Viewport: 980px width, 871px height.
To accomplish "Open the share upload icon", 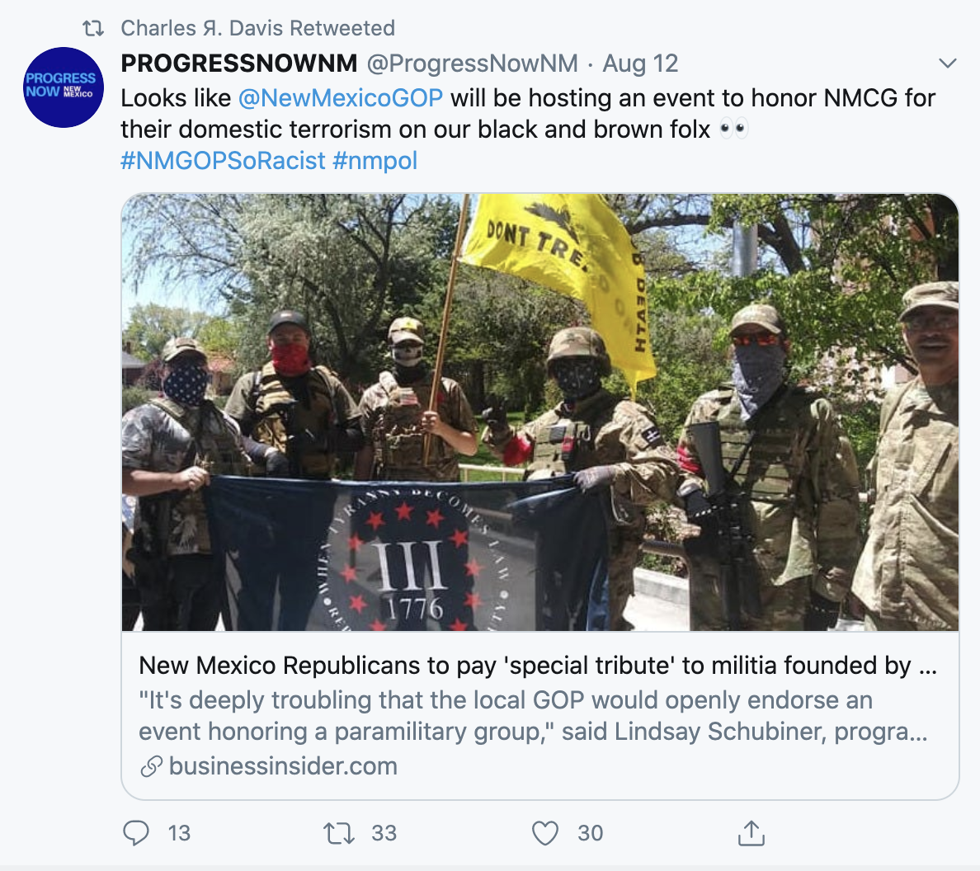I will 751,833.
